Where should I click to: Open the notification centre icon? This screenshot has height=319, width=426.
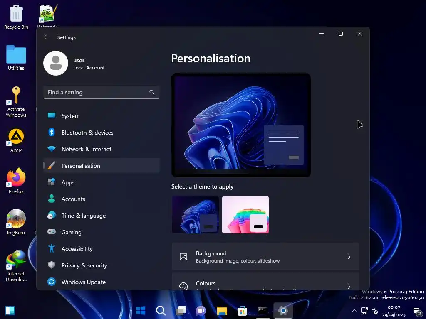coord(417,312)
